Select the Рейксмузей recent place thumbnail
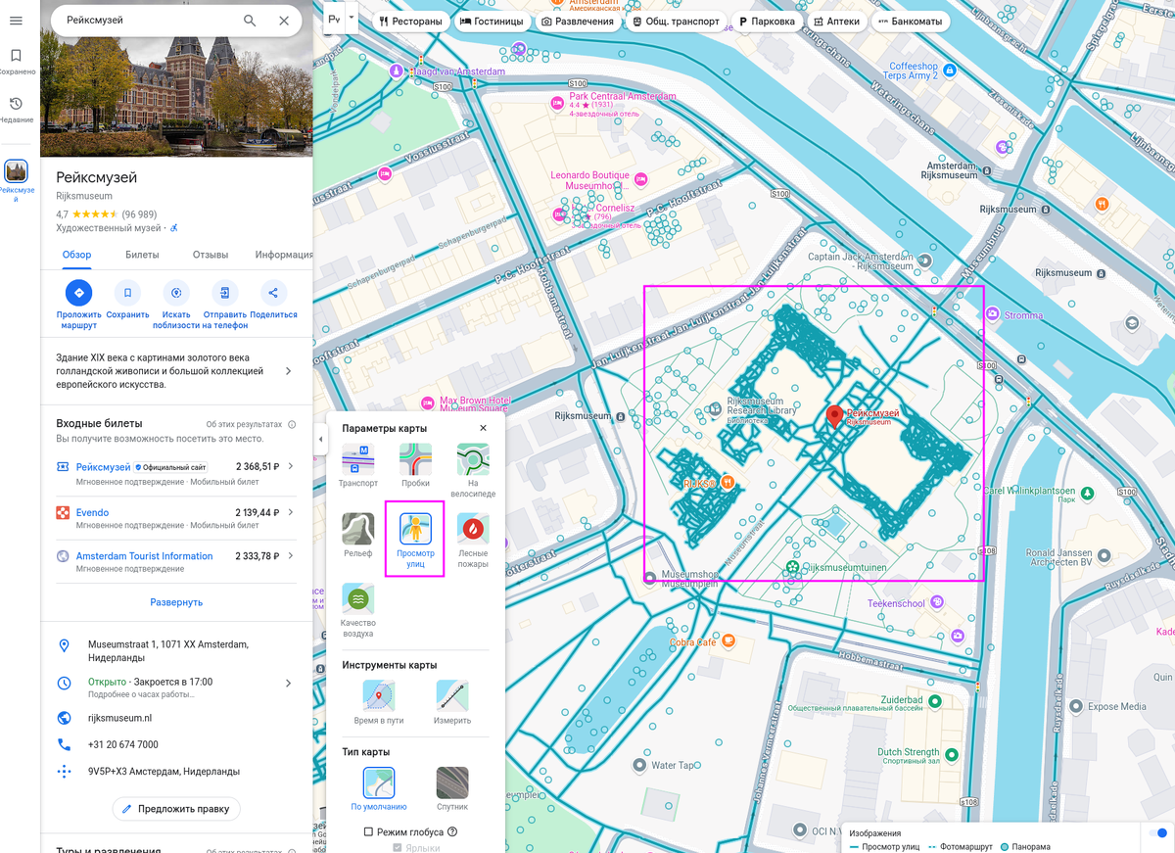Viewport: 1175px width, 853px height. tap(16, 171)
